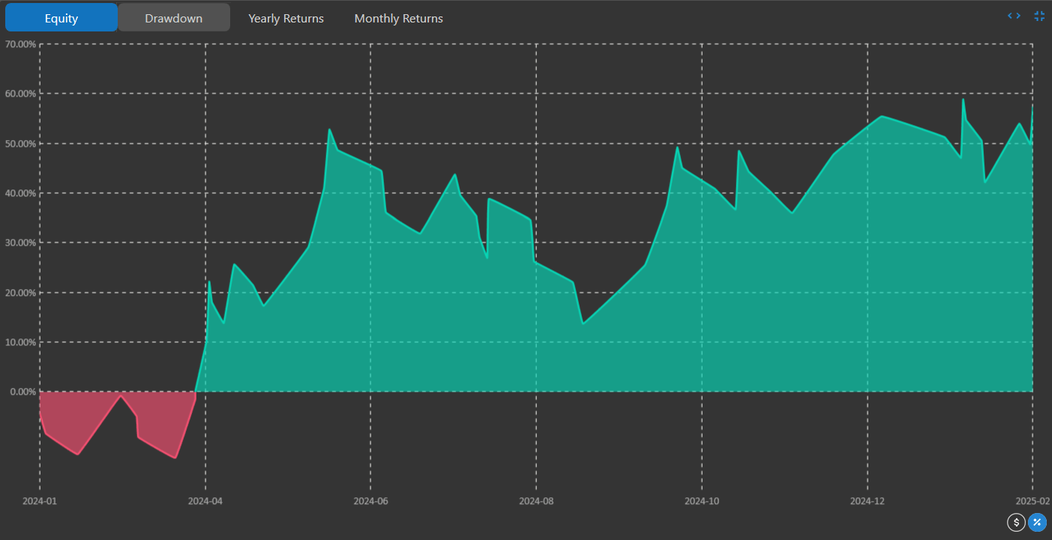Screen dimensions: 1052x540
Task: Open the Monthly Returns tab
Action: [x=399, y=18]
